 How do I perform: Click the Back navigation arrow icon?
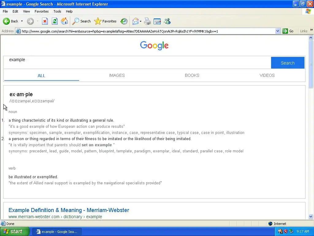tap(6, 21)
